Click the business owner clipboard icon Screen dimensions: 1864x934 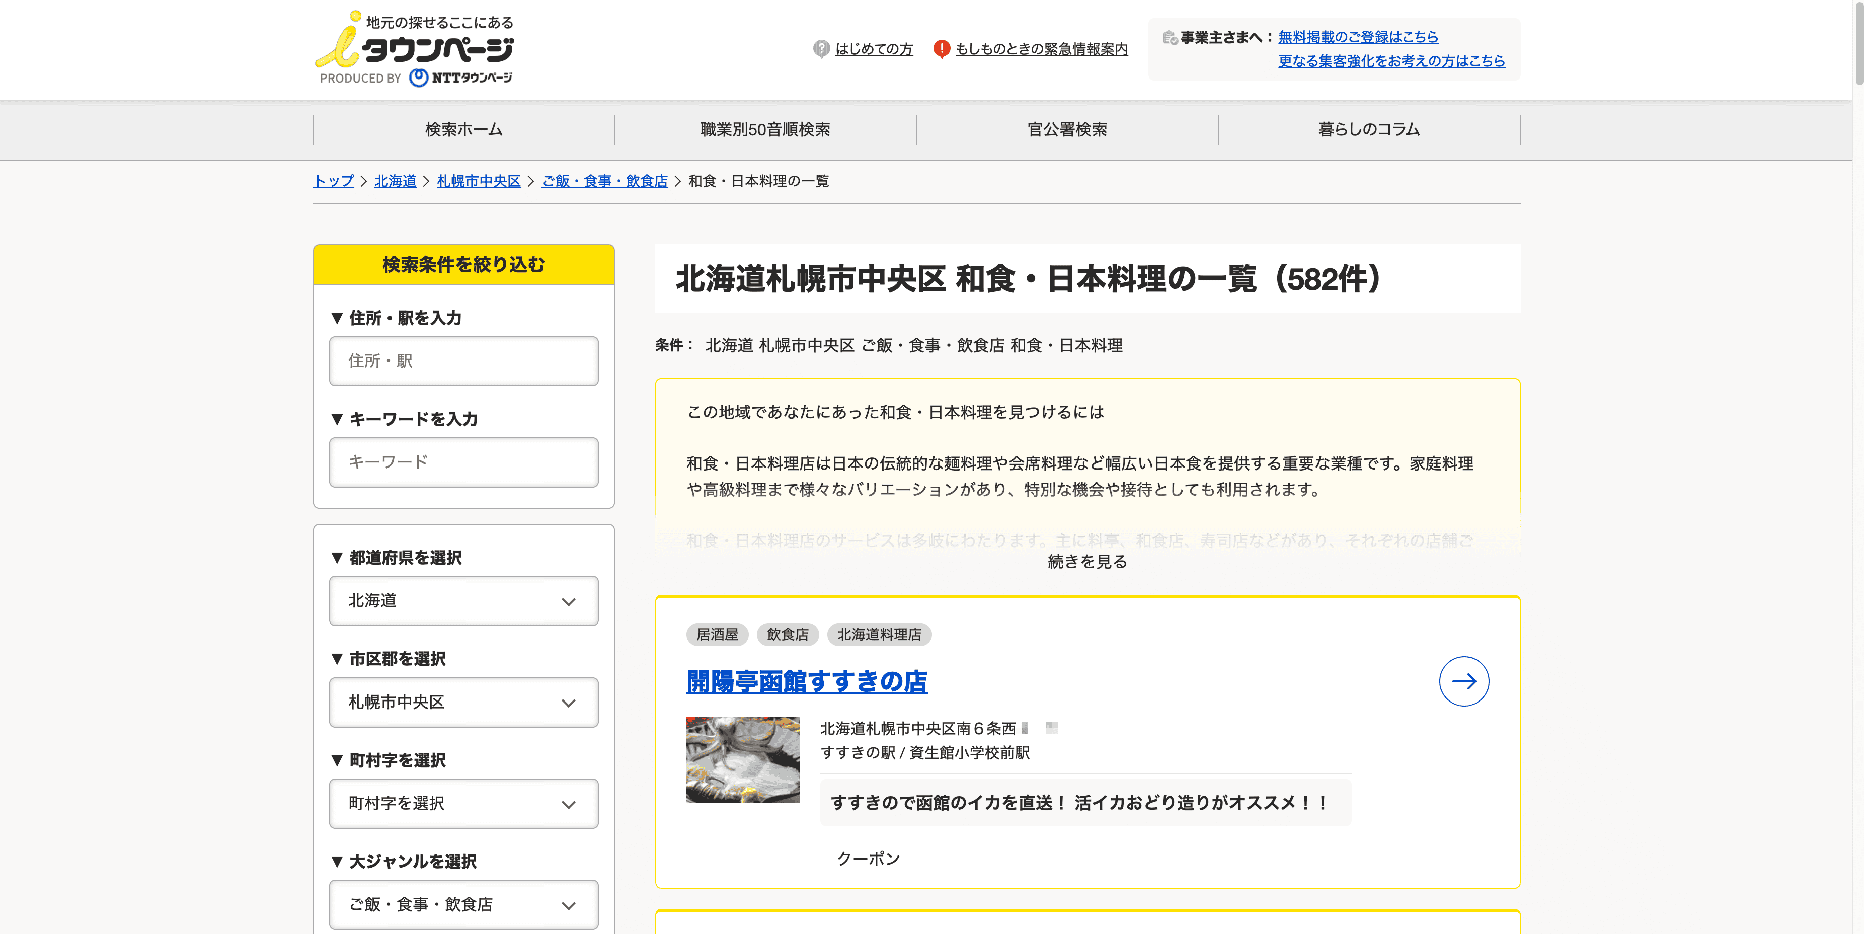tap(1170, 38)
